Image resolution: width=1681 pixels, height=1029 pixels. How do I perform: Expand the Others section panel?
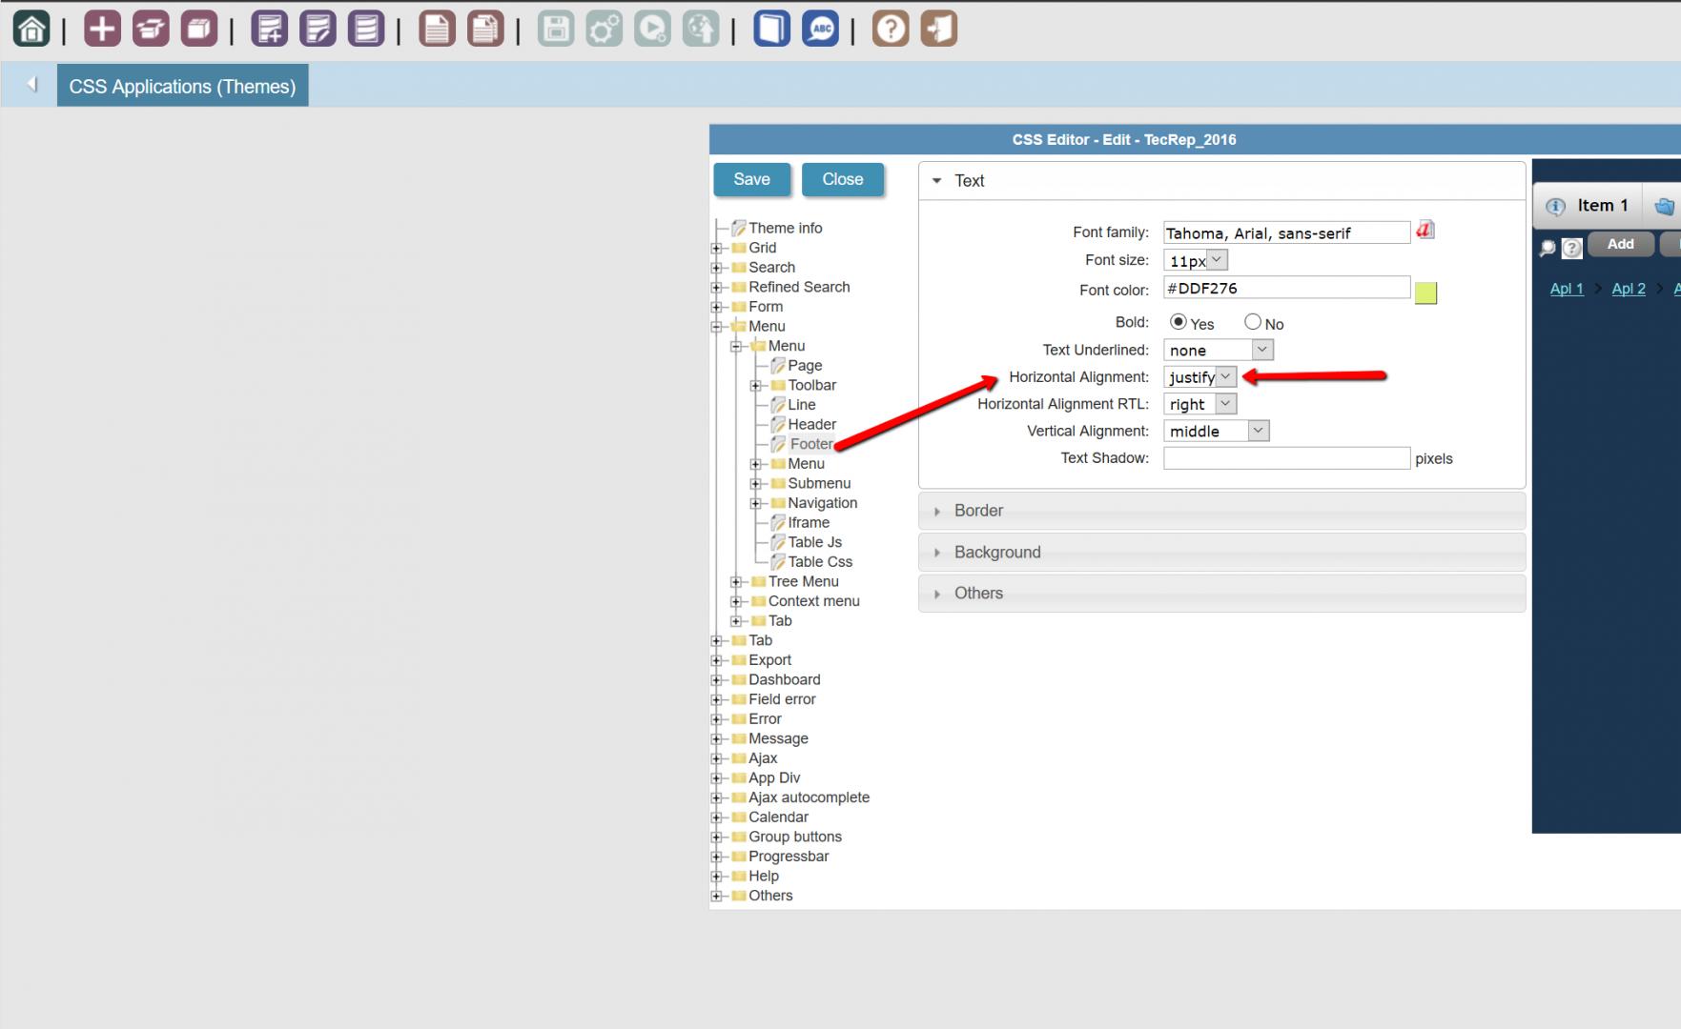click(x=1221, y=594)
